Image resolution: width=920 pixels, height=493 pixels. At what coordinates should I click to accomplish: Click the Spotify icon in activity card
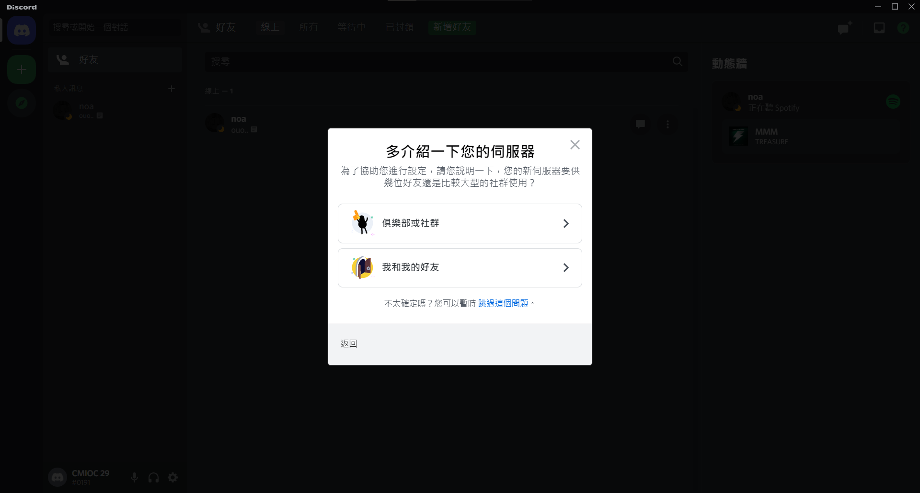pos(893,102)
